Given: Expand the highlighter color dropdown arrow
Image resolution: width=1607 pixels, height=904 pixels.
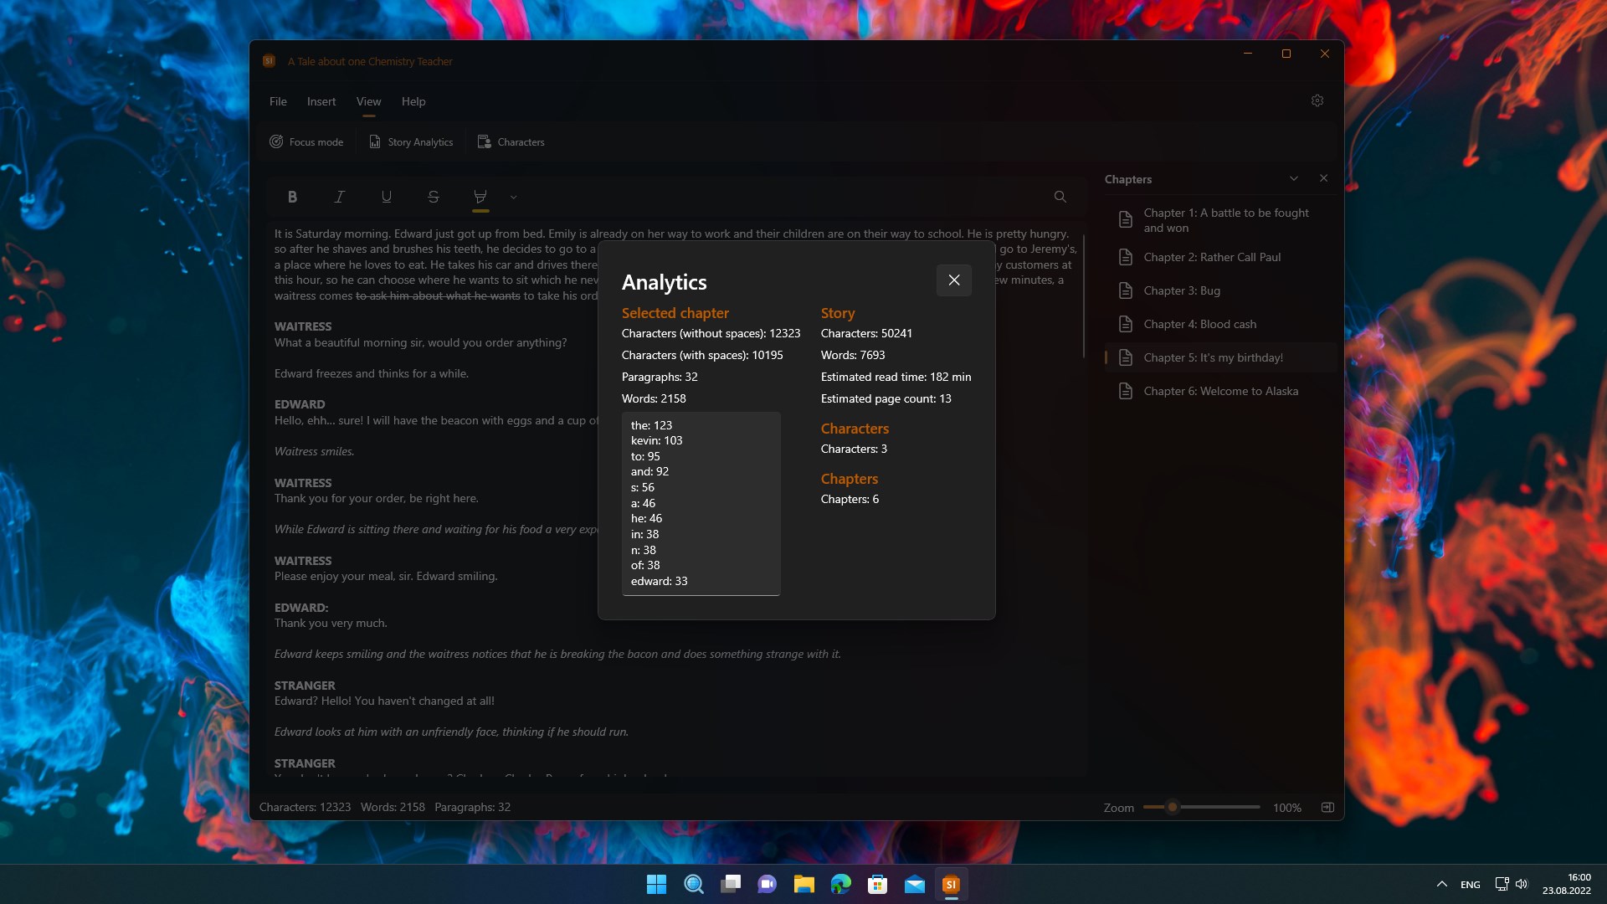Looking at the screenshot, I should click(513, 198).
